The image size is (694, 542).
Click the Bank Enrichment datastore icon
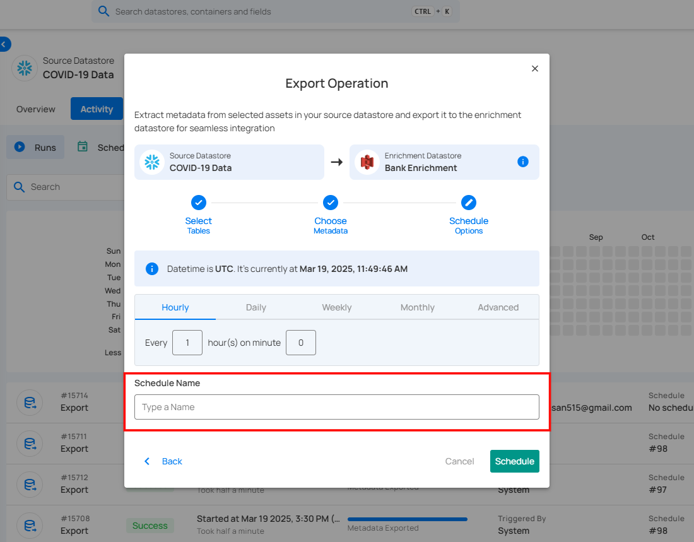(x=367, y=162)
